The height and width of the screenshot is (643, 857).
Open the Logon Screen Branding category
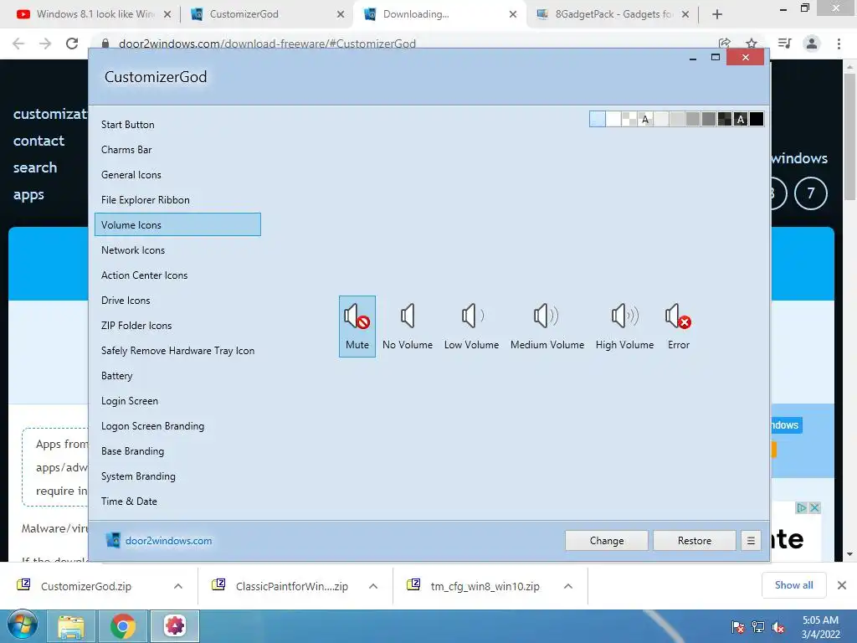click(177, 426)
